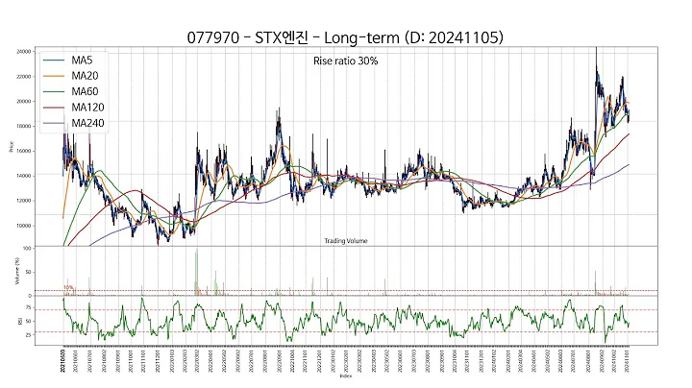Image resolution: width=692 pixels, height=388 pixels.
Task: Click the 12000 price axis label
Action: pyautogui.click(x=24, y=201)
